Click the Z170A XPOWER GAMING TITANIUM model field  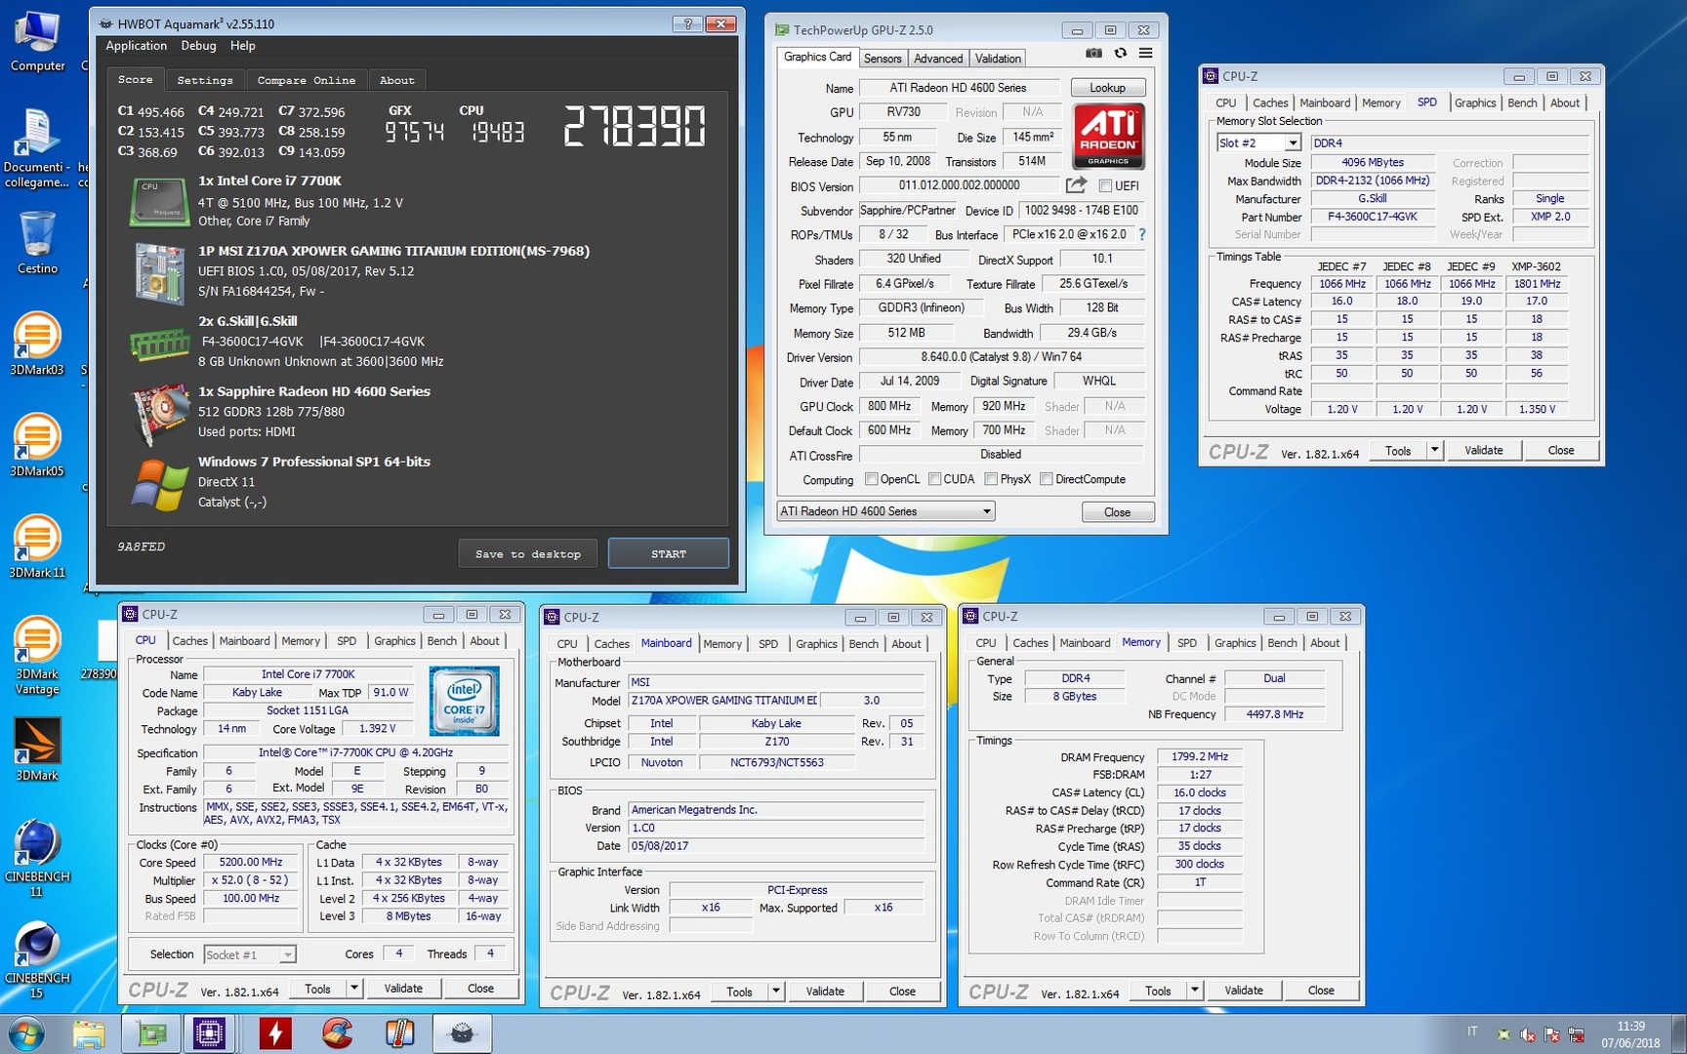coord(723,701)
